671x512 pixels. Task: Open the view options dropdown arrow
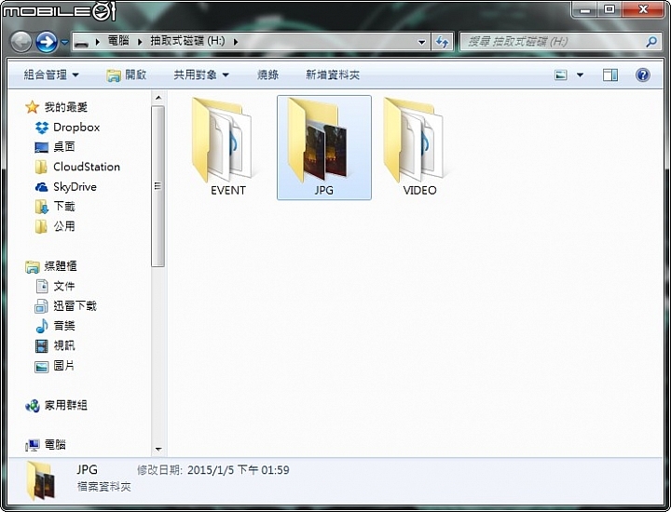tap(580, 75)
